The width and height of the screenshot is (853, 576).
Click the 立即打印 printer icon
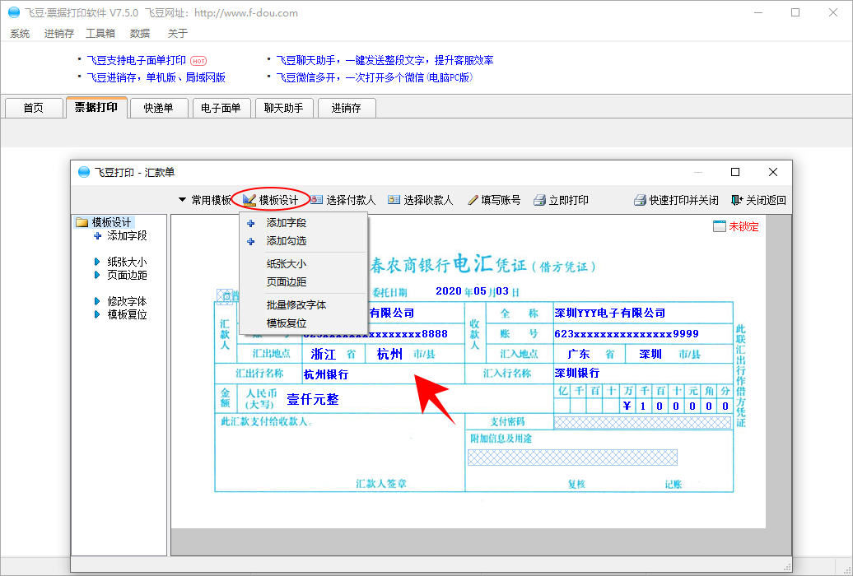(539, 200)
